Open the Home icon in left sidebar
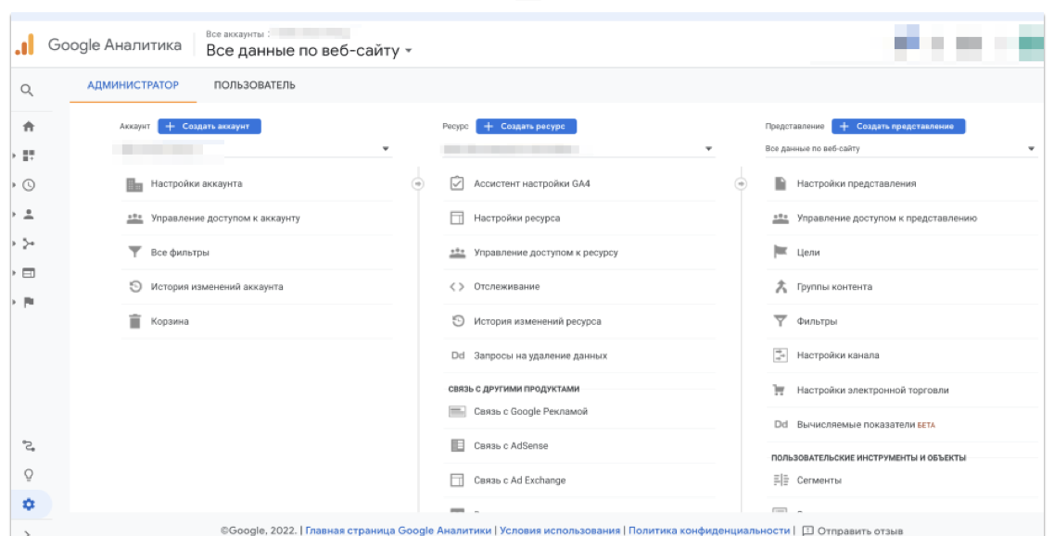1054x536 pixels. click(28, 126)
